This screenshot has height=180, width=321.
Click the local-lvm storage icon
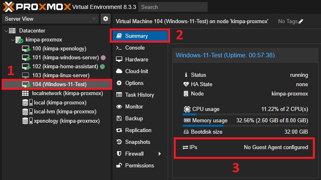(25, 112)
